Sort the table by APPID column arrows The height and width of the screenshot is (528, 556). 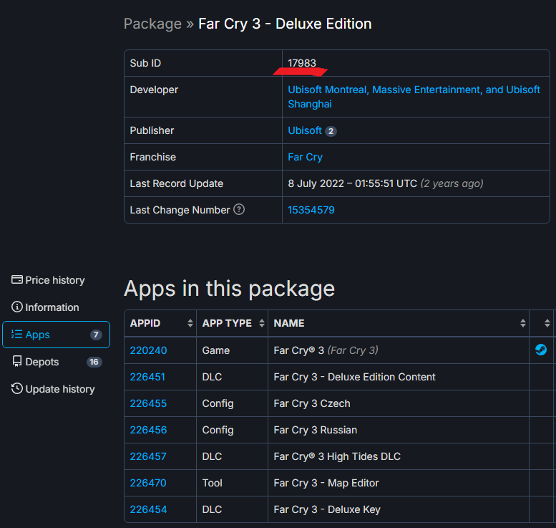pyautogui.click(x=190, y=323)
